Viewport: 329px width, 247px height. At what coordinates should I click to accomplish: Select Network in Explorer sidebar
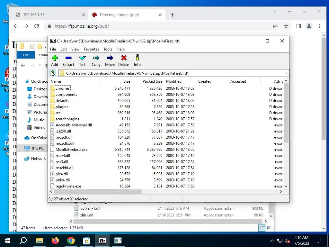tap(35, 159)
